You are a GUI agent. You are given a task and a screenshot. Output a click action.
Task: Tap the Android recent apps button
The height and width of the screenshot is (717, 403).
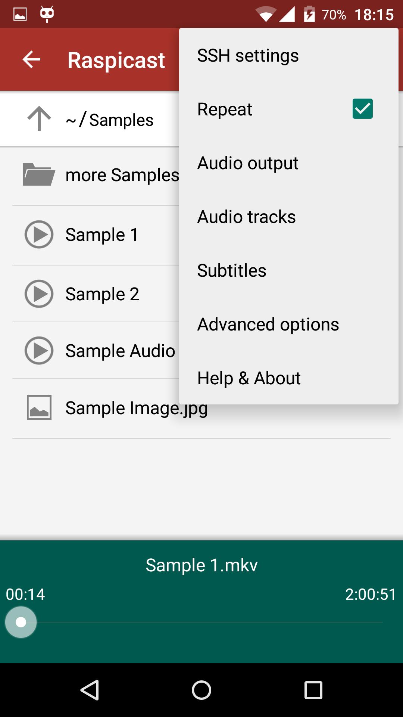pyautogui.click(x=313, y=690)
